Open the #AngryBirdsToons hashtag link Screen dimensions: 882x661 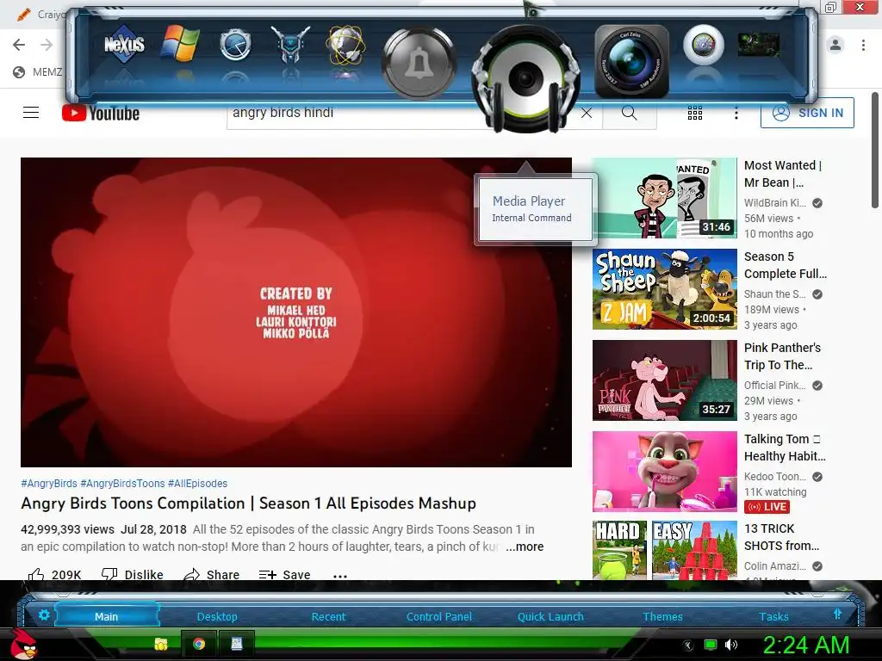pyautogui.click(x=122, y=484)
